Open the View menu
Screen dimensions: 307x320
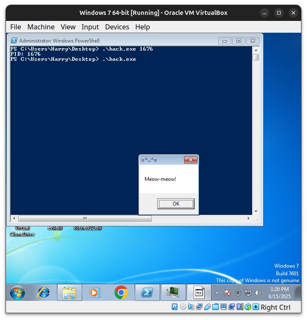click(68, 27)
